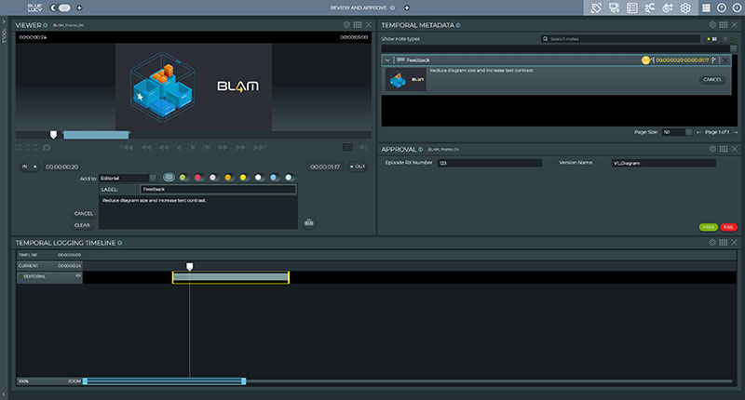Viewport: 745px width, 400px height.
Task: Add a new workspace tab with plus
Action: coord(406,7)
